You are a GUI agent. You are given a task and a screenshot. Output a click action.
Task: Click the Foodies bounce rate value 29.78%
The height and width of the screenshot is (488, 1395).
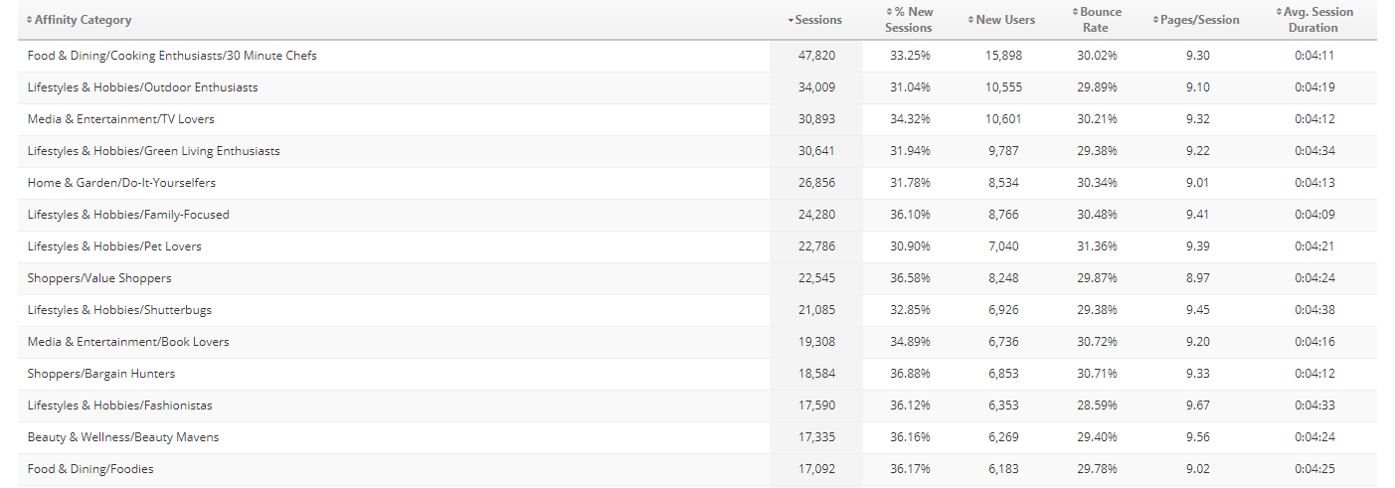[1097, 469]
